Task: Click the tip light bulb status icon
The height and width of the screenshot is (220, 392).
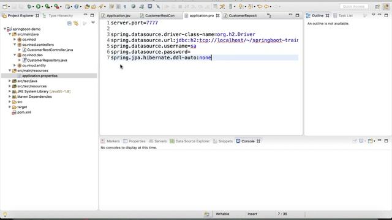Action: tap(5, 215)
